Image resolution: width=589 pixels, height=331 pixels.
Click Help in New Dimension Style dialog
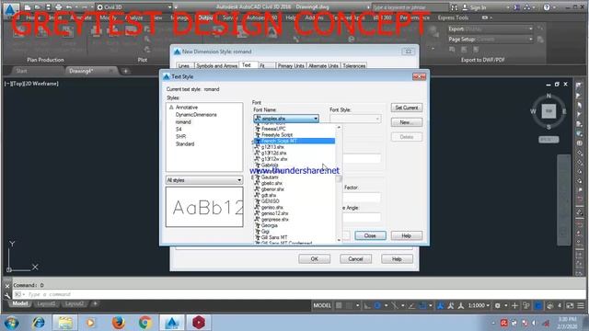[397, 259]
